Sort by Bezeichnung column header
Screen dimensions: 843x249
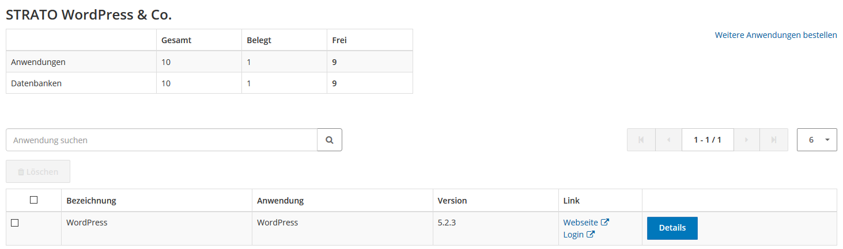coord(91,201)
